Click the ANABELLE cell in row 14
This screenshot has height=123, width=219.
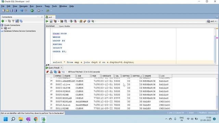68,81
